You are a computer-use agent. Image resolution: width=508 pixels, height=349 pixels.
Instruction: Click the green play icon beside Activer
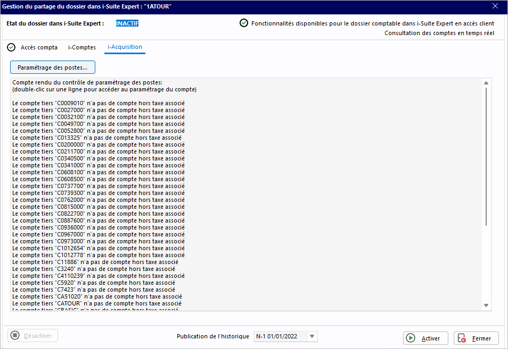coord(411,338)
